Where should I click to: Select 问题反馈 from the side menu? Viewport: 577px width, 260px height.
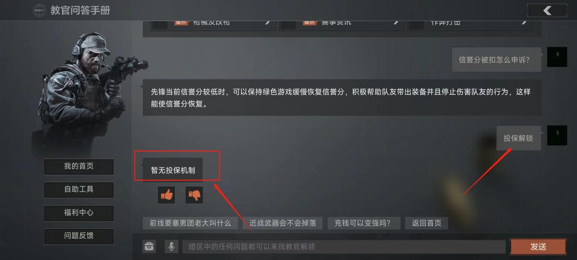(x=79, y=236)
